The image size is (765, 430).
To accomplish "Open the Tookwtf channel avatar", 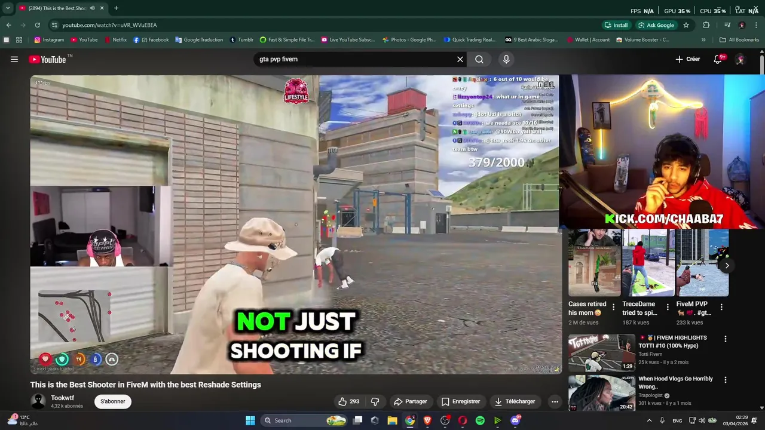I will click(38, 401).
